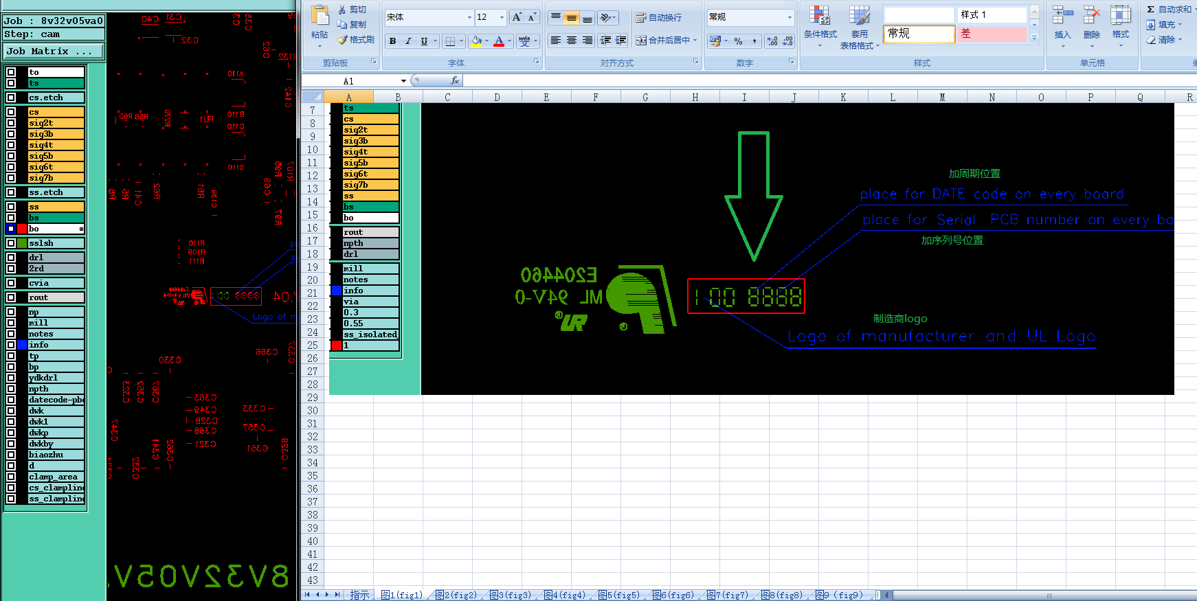Click the decrease font size icon
The image size is (1197, 601).
pyautogui.click(x=532, y=17)
